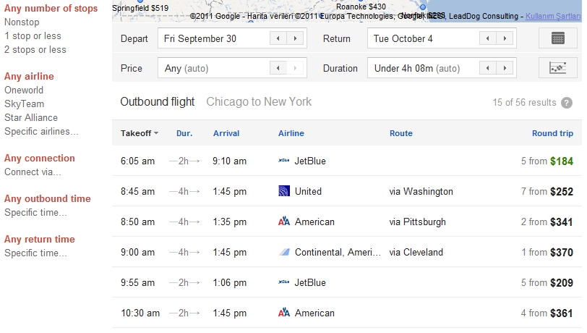Sort flights by Round trip price

(x=552, y=133)
